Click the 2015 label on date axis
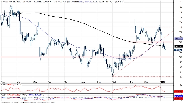Screen dimensions: 183x103 (163, 82)
